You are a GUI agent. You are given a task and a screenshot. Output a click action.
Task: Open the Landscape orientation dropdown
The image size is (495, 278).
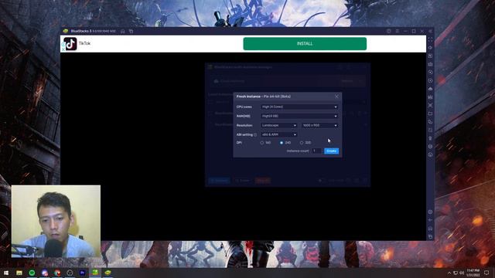[279, 125]
